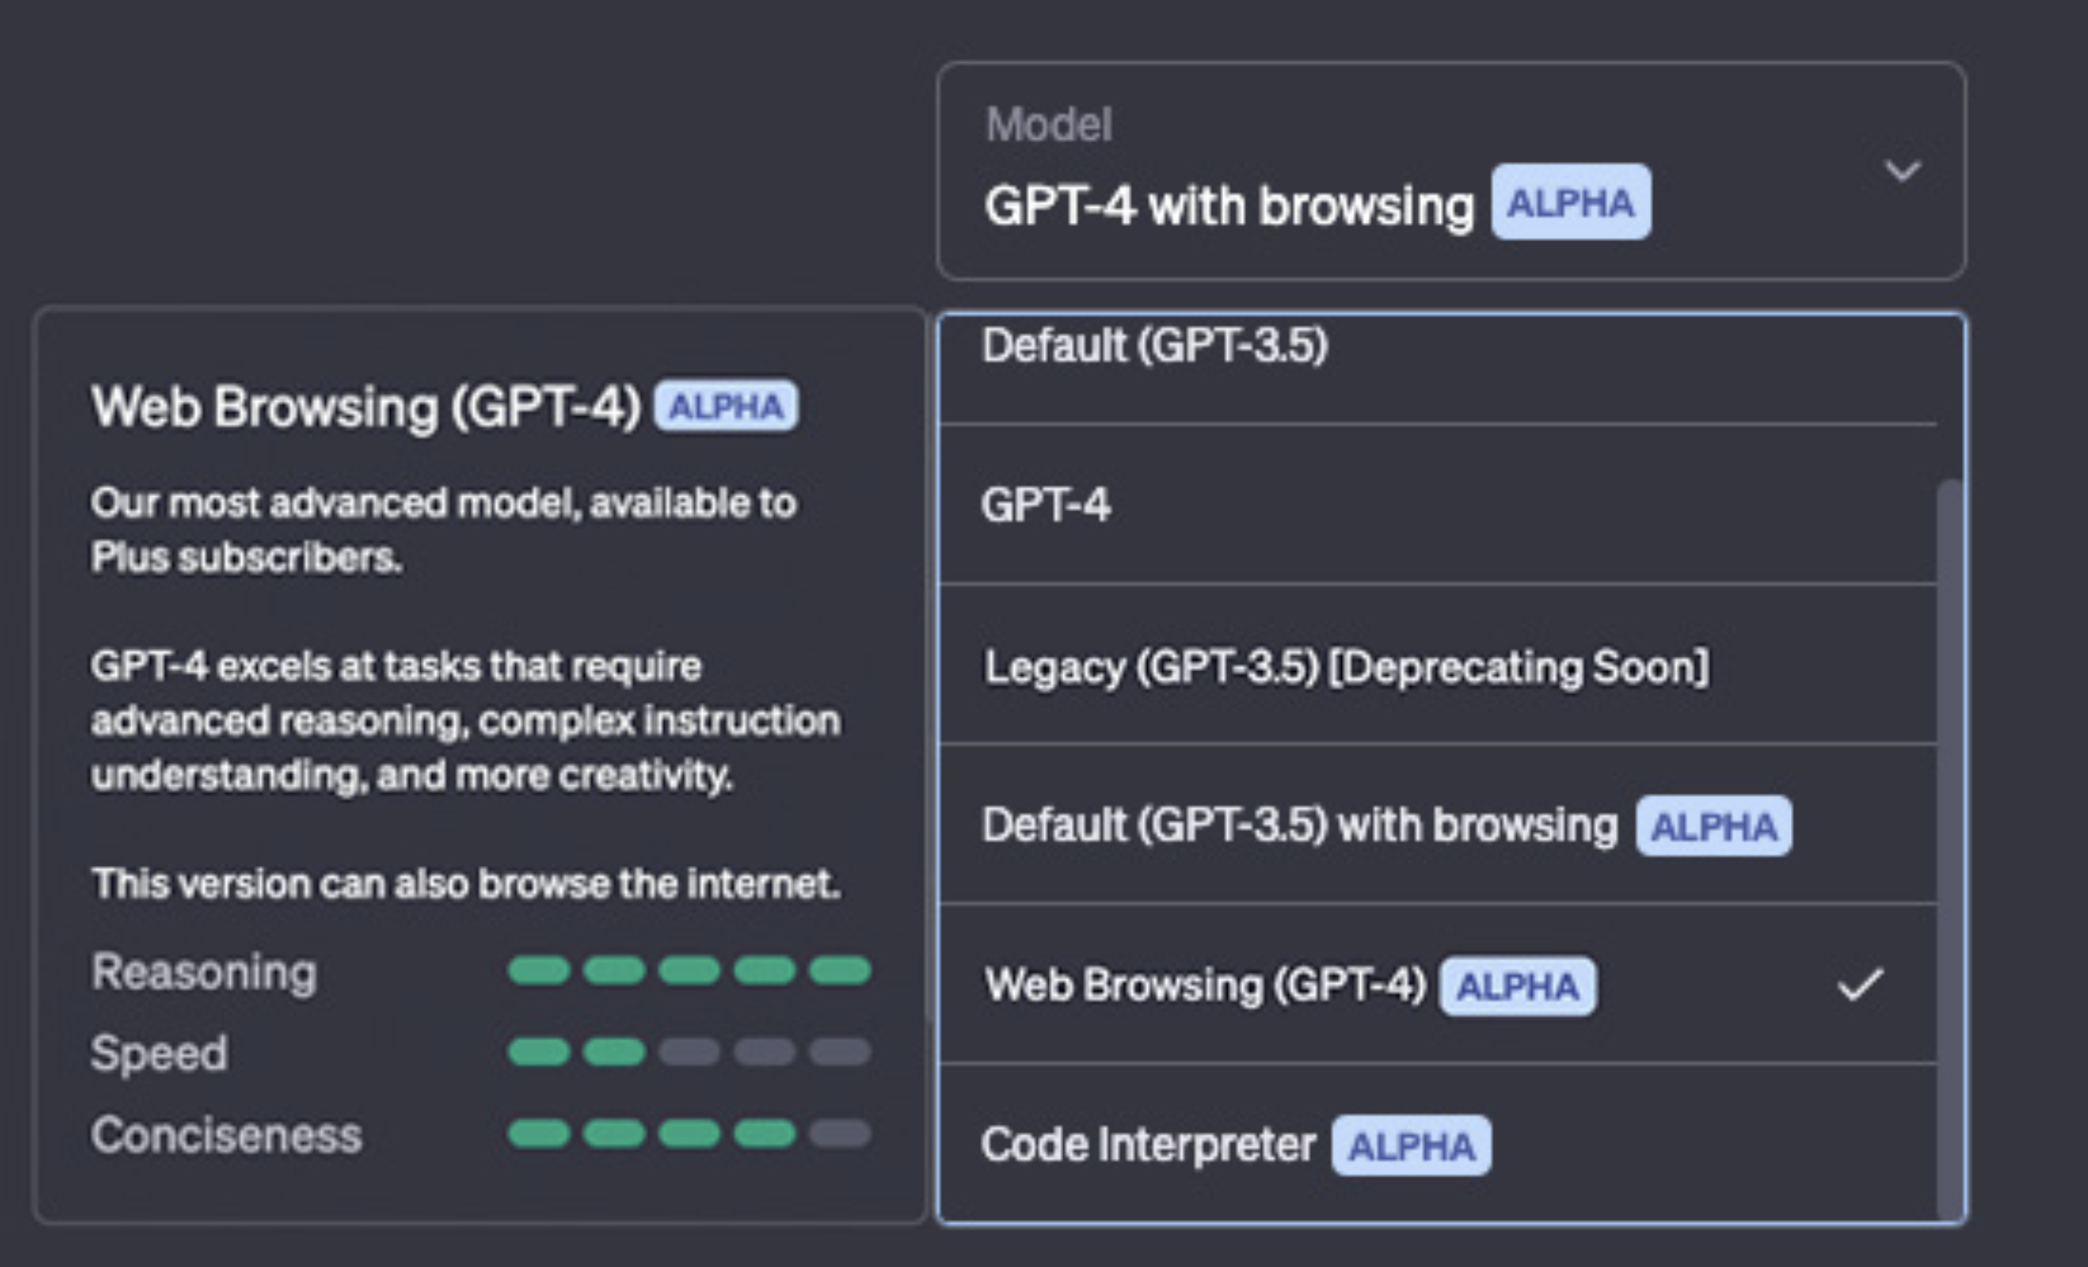Click the 'Conciseness' label
Screen dimensions: 2088x1267
click(226, 1135)
